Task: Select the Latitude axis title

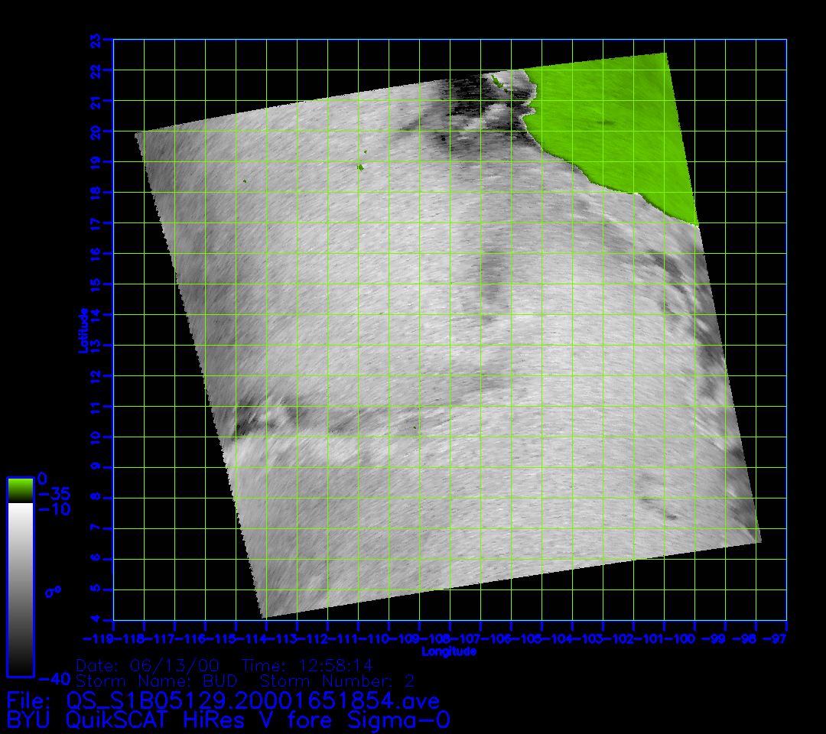Action: pyautogui.click(x=83, y=330)
